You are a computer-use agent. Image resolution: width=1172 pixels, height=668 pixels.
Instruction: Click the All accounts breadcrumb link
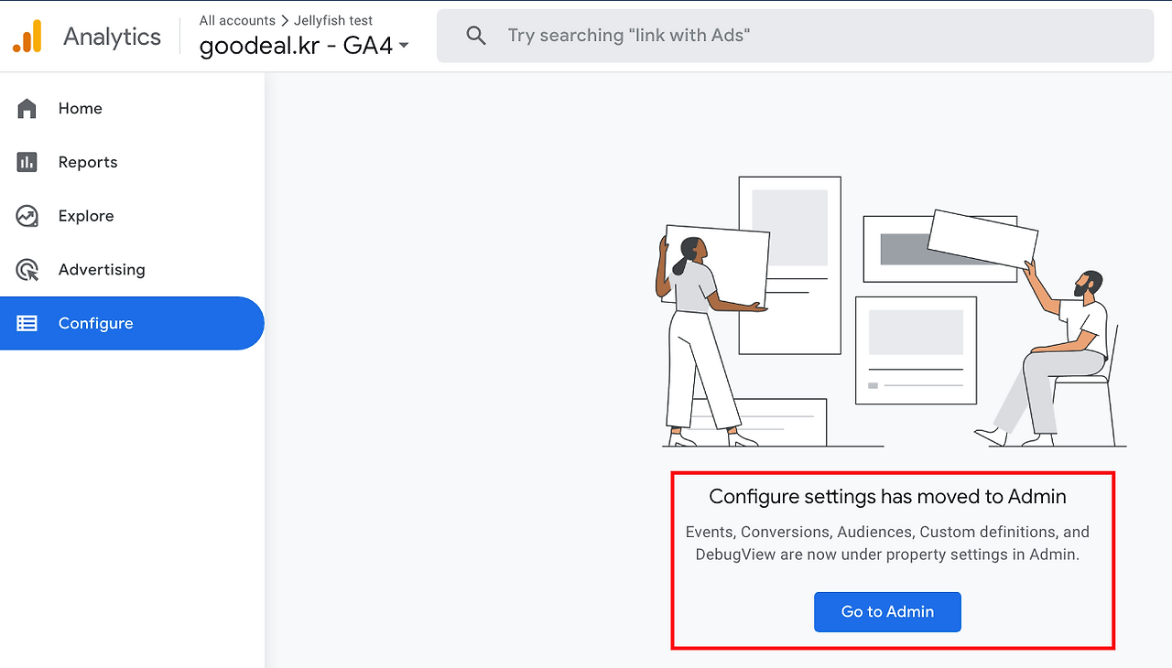coord(237,20)
